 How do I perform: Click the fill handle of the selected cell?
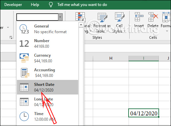(159, 117)
